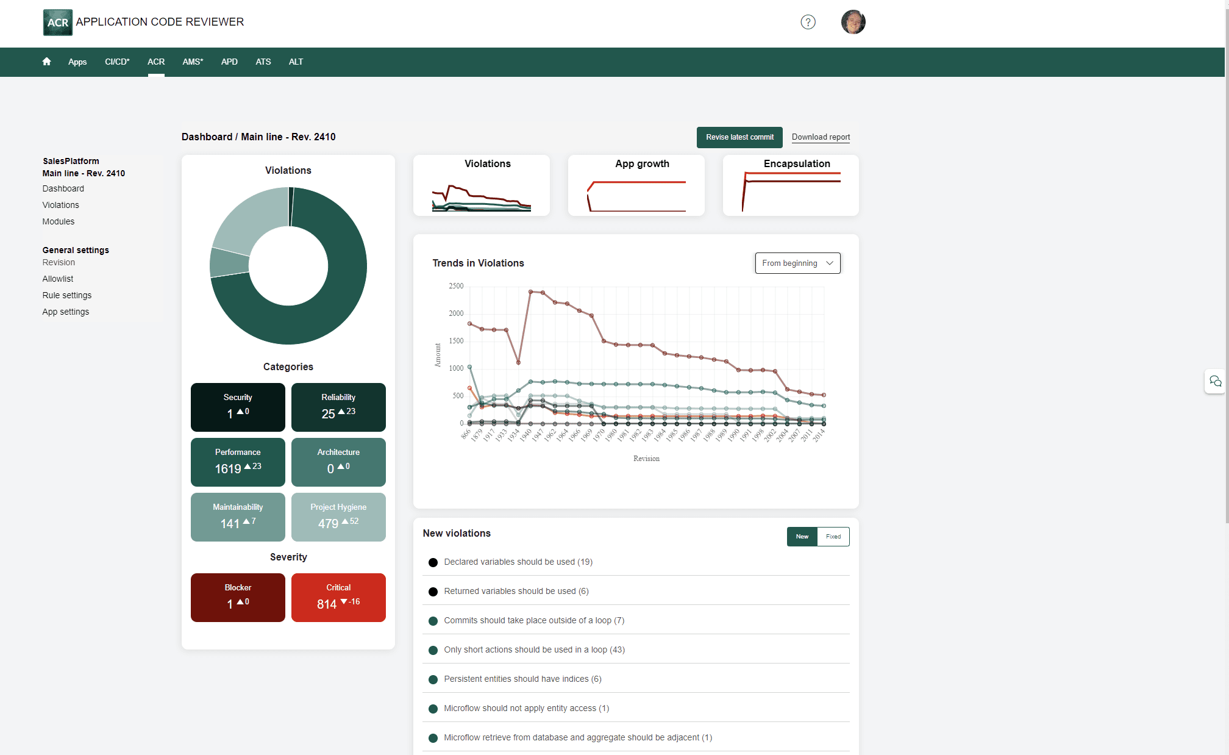The image size is (1229, 755).
Task: Click the Revise latest commit button
Action: tap(740, 137)
